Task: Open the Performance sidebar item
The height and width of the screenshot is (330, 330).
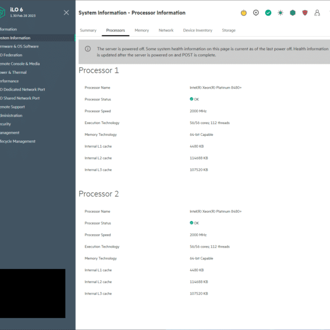Action: coord(9,81)
